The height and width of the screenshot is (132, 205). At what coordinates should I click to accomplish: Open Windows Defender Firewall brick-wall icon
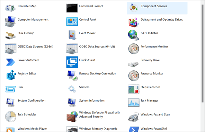[72, 116]
